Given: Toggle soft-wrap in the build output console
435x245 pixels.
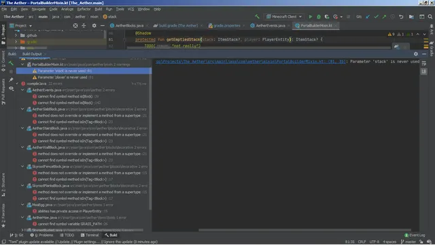Looking at the screenshot, I should coord(423,63).
